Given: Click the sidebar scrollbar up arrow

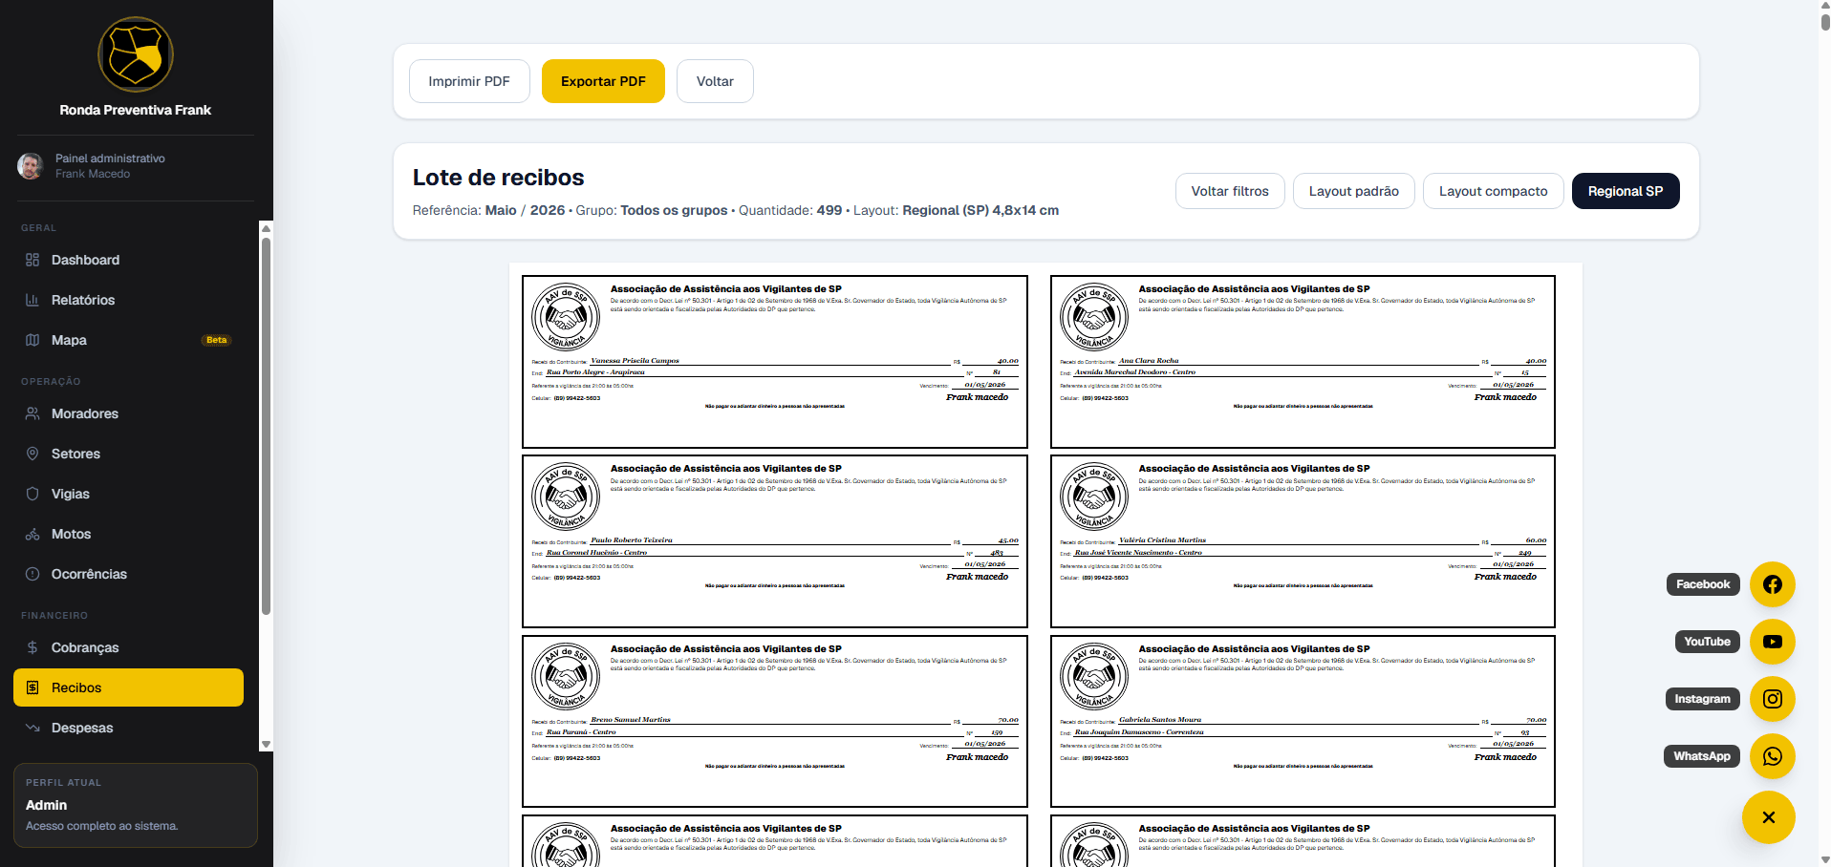Looking at the screenshot, I should (x=267, y=228).
